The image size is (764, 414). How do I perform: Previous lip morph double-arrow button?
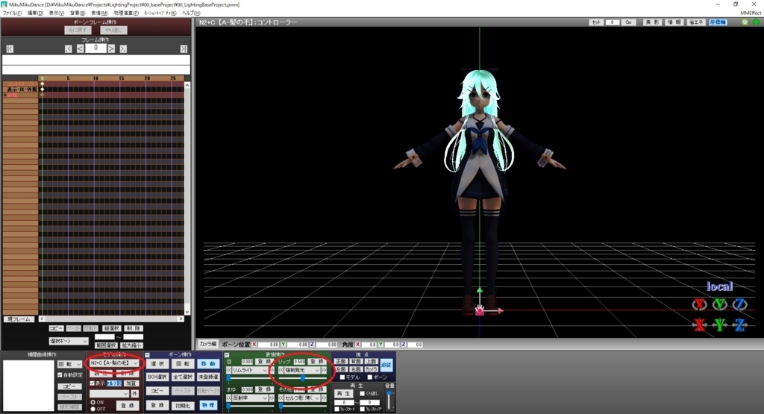281,371
